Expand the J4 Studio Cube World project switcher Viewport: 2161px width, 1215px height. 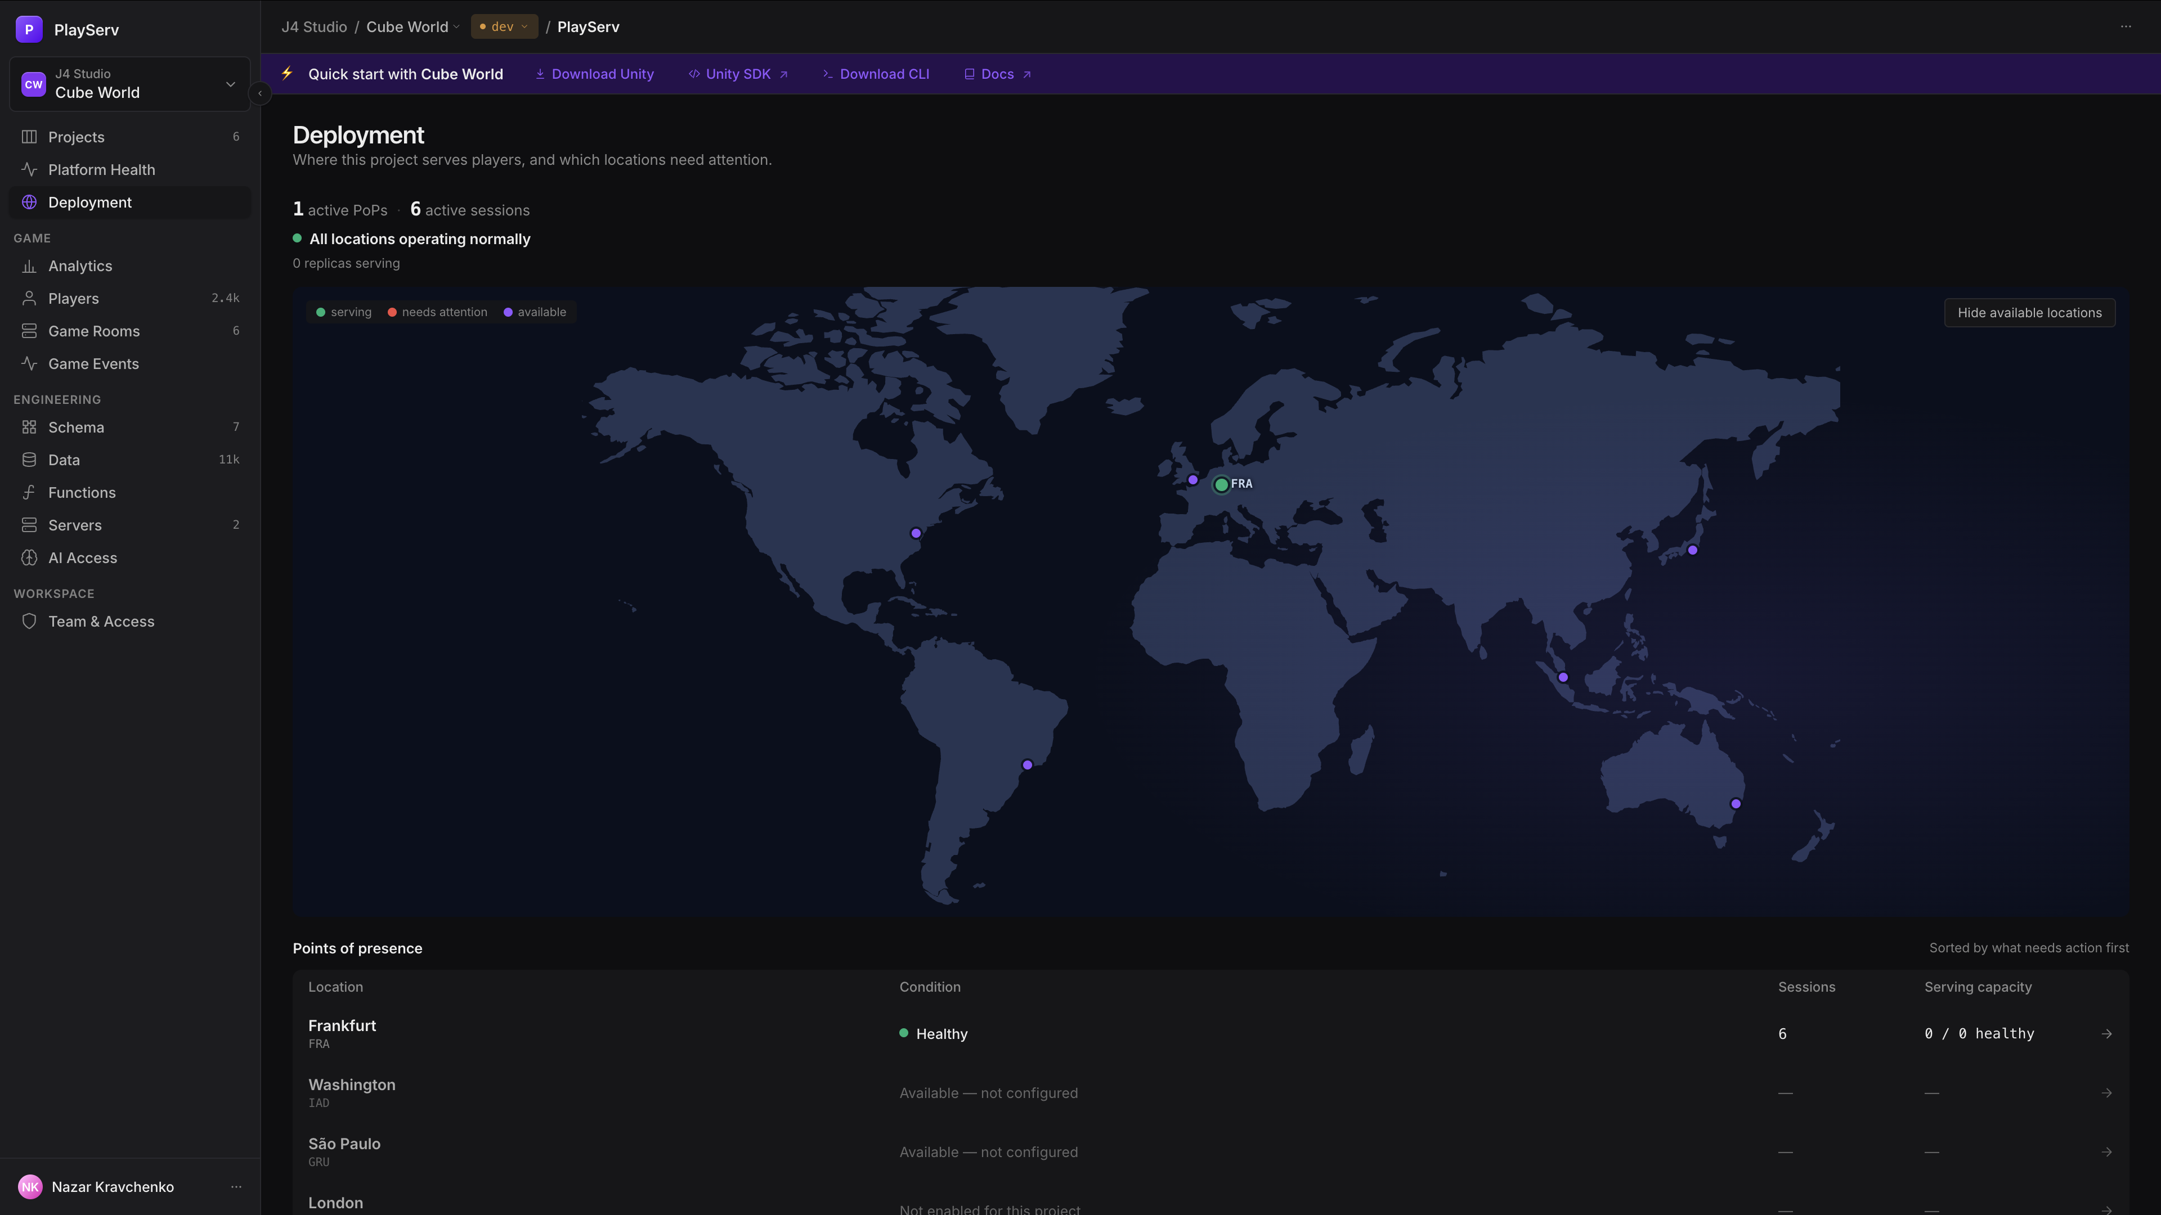pos(130,84)
